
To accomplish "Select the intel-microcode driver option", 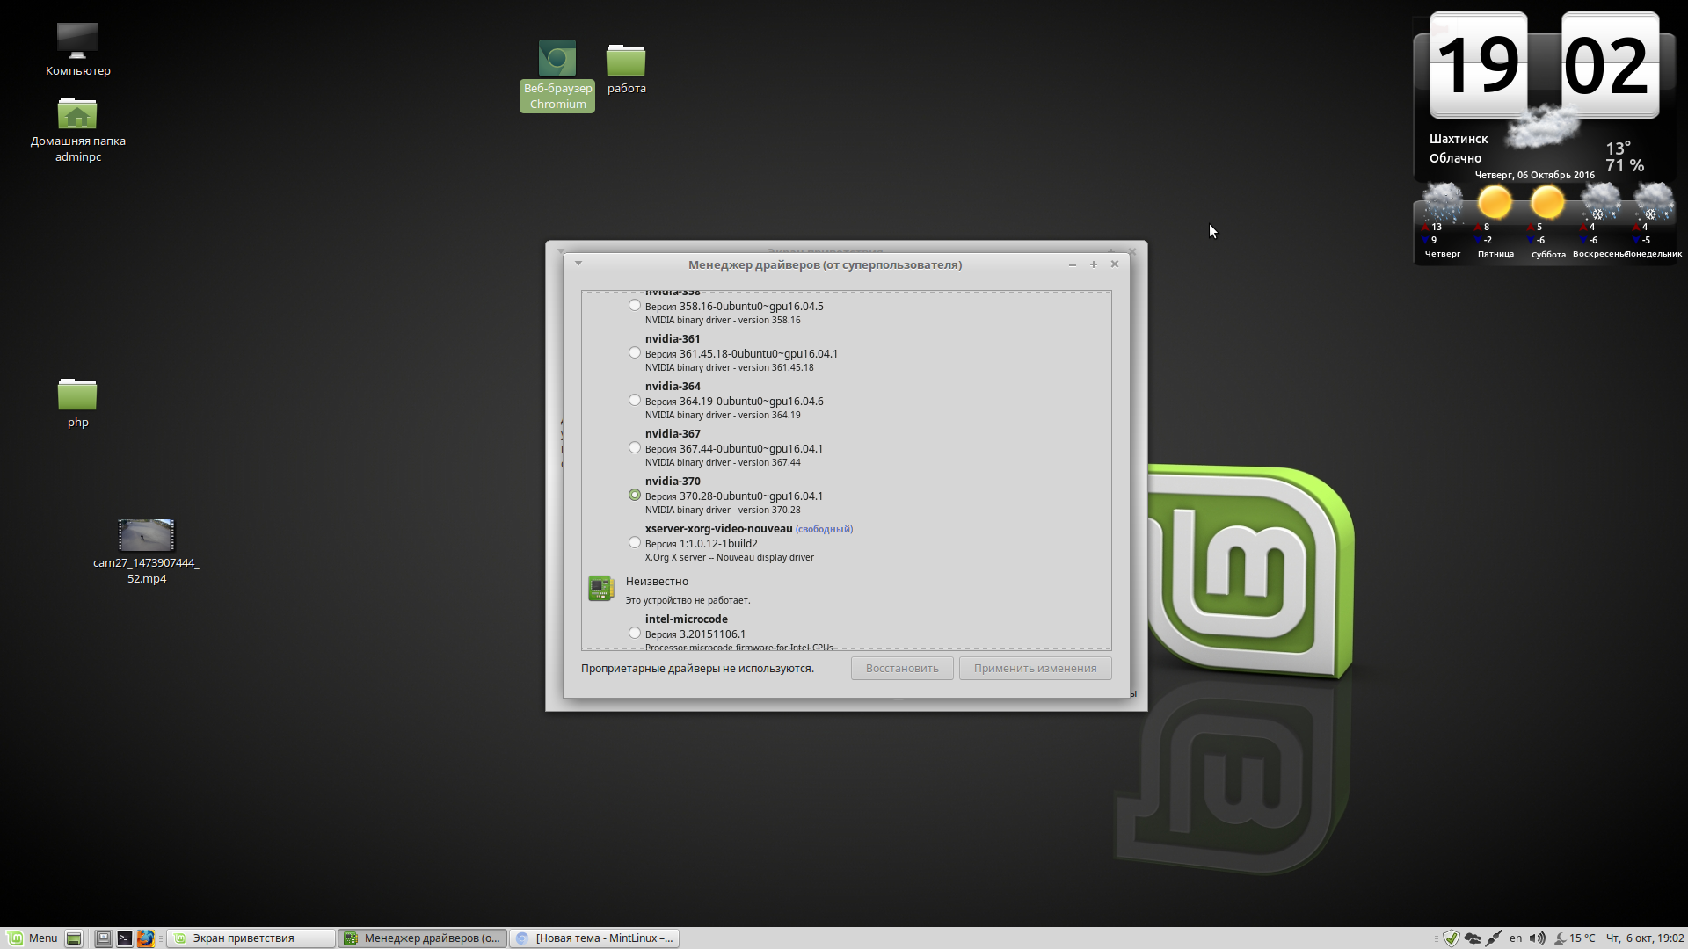I will (635, 634).
